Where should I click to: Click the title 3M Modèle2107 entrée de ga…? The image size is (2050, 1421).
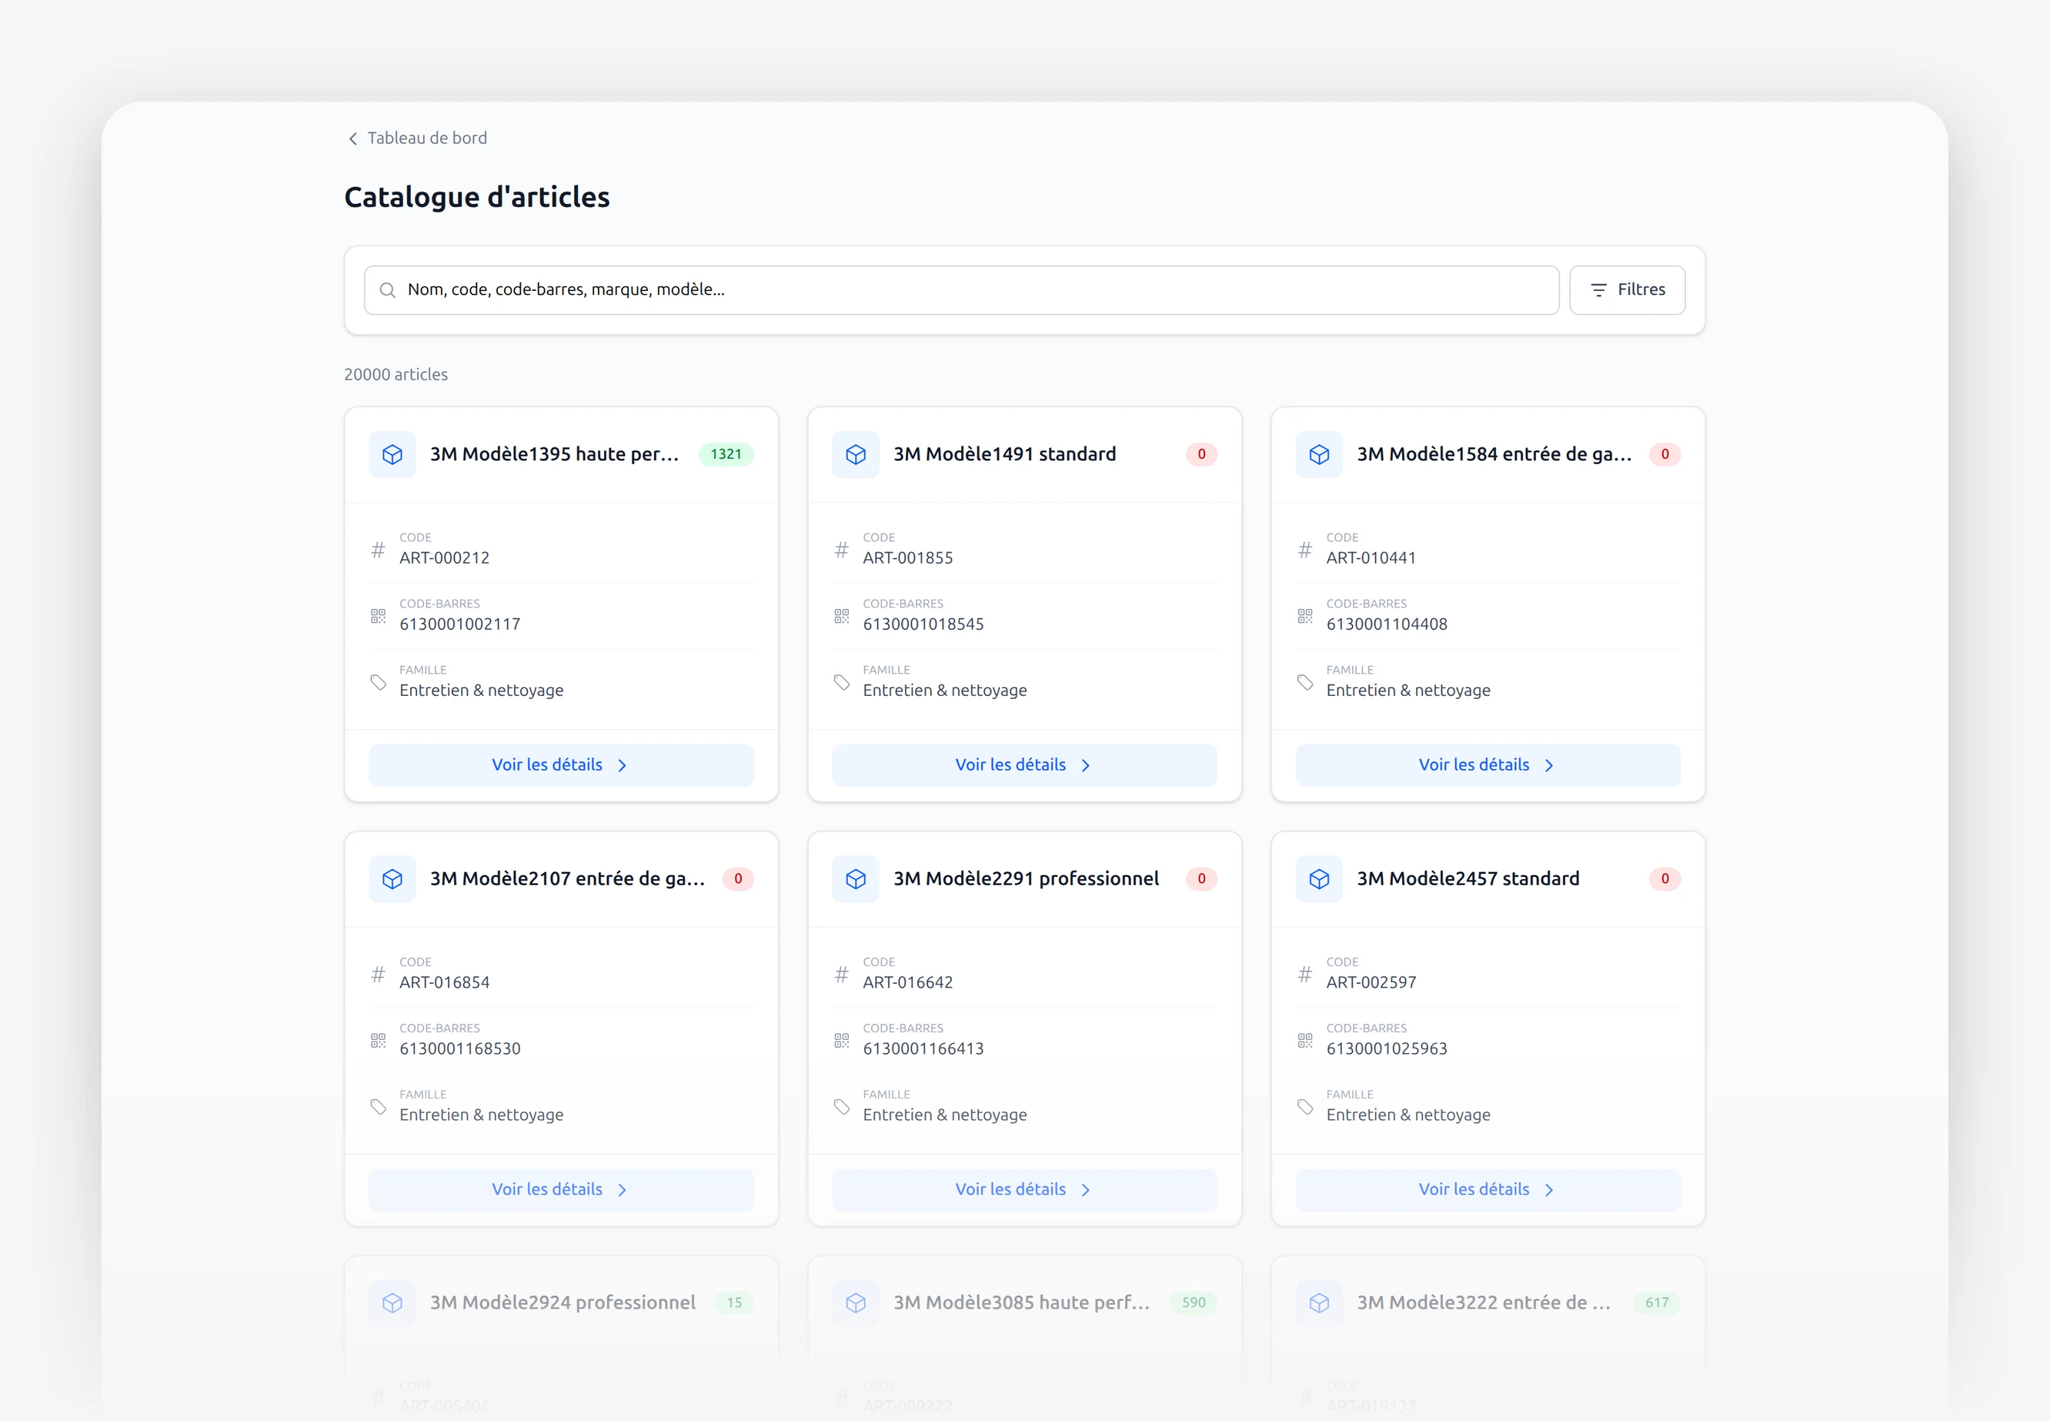click(567, 880)
